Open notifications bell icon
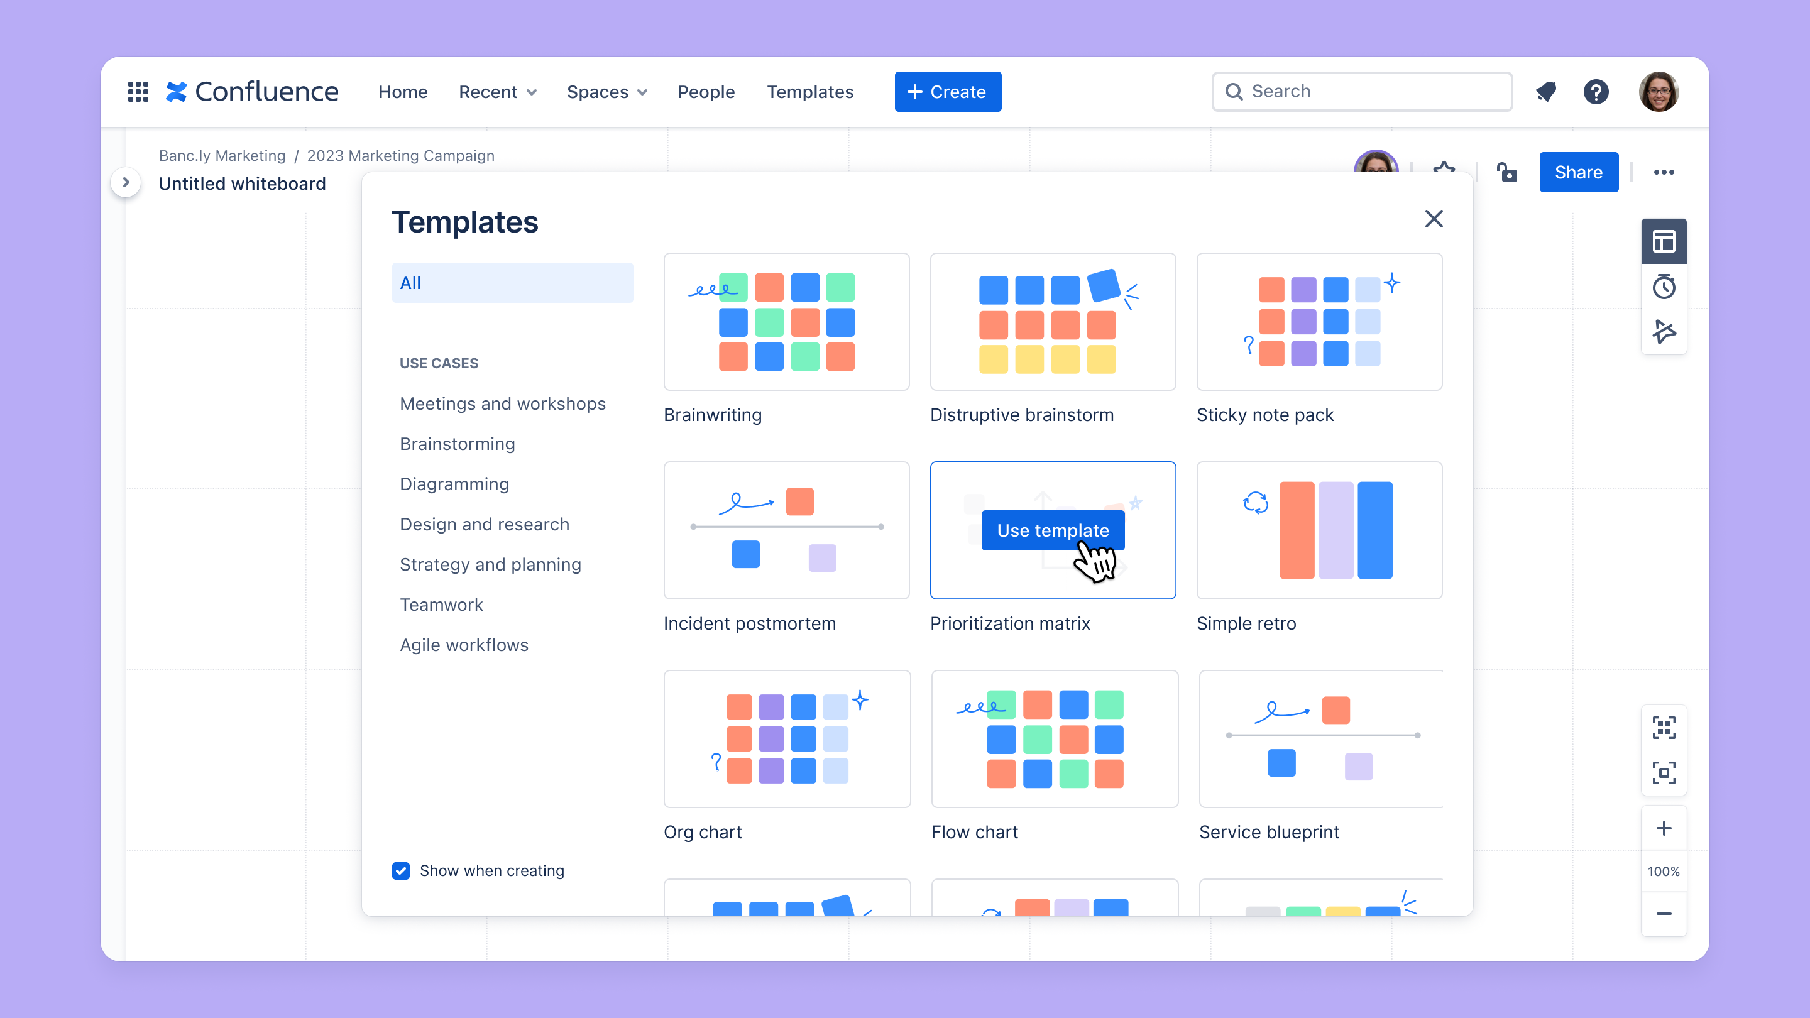Viewport: 1810px width, 1018px height. tap(1545, 90)
